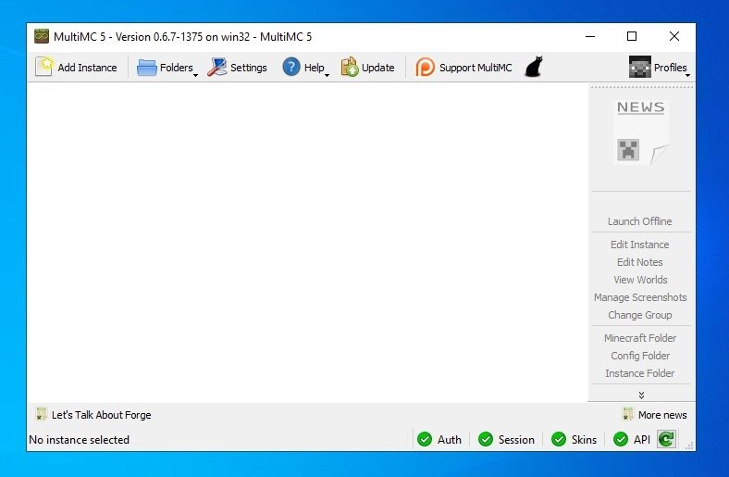
Task: Open the Settings tool
Action: point(237,68)
